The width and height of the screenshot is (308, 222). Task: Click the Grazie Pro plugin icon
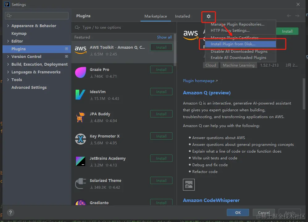pos(81,72)
